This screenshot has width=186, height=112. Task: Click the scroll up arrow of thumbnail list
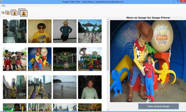tap(108, 19)
